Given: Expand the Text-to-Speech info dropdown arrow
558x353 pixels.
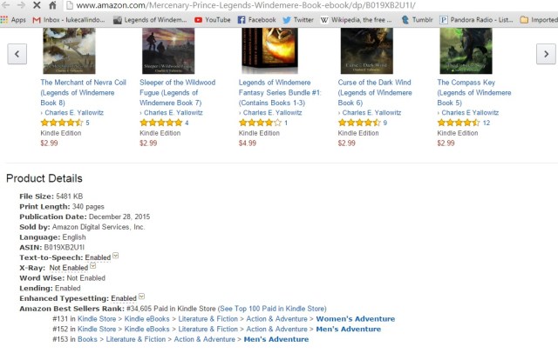Looking at the screenshot, I should (116, 256).
